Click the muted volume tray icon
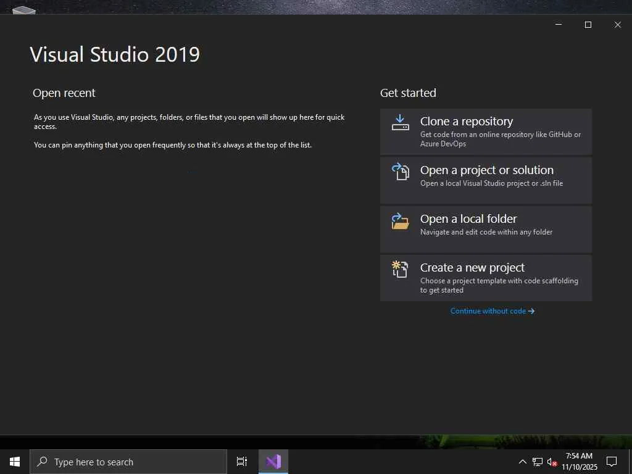The height and width of the screenshot is (474, 632). click(x=552, y=462)
